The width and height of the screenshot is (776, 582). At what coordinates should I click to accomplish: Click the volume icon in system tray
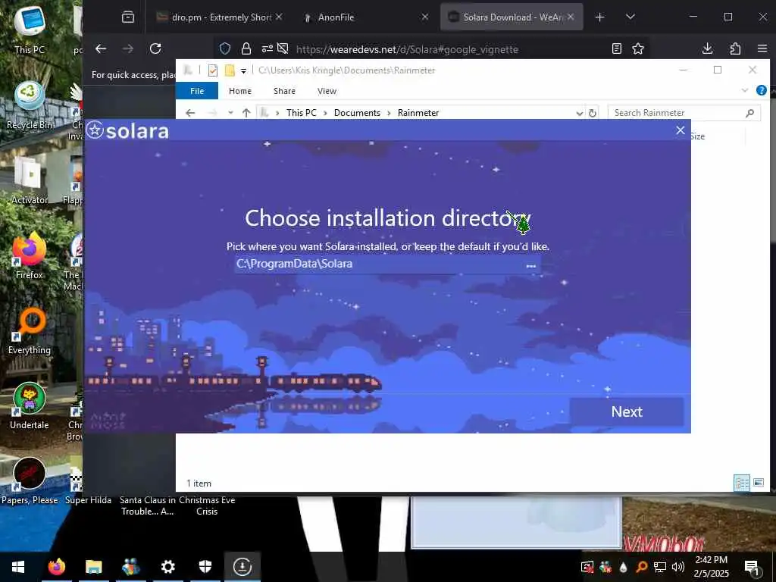point(677,567)
